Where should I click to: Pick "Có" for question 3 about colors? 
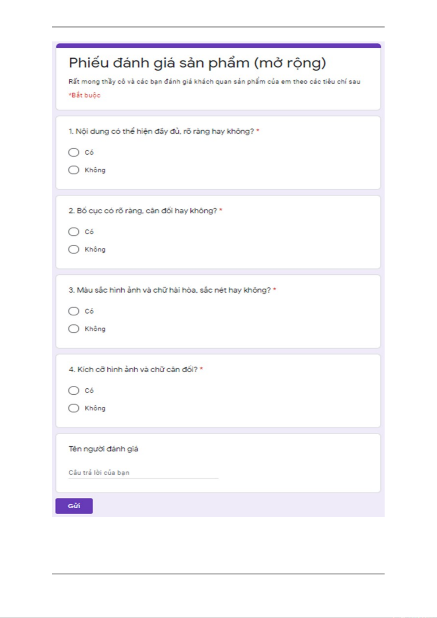click(74, 311)
